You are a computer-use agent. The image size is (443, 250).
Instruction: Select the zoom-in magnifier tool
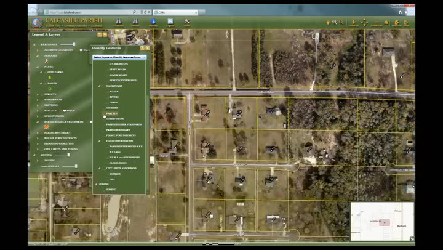click(335, 22)
